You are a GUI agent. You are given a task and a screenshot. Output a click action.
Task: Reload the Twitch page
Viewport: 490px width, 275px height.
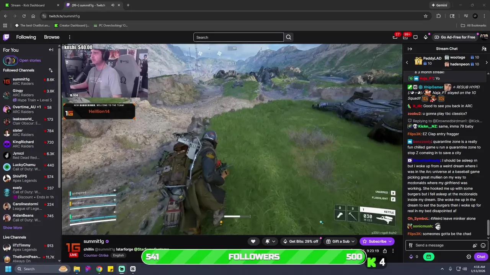24,16
